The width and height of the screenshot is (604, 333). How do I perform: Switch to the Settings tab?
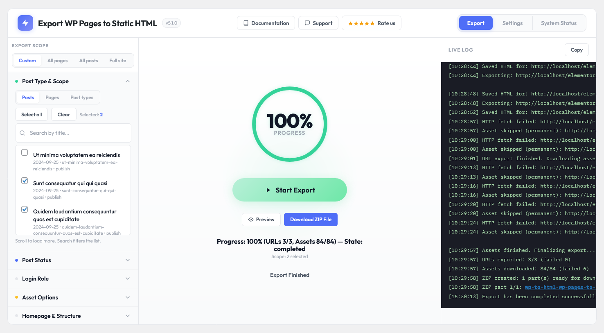pyautogui.click(x=512, y=23)
